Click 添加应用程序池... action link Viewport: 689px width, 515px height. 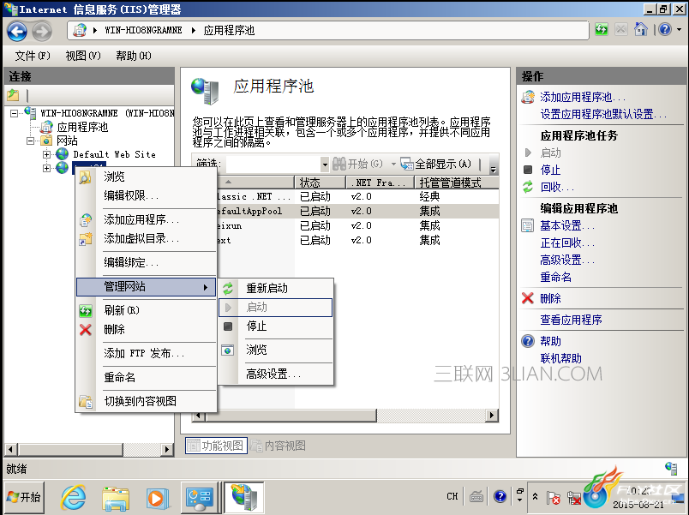coord(582,98)
